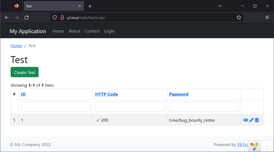
Task: Open the Home navigation menu item
Action: tap(59, 31)
